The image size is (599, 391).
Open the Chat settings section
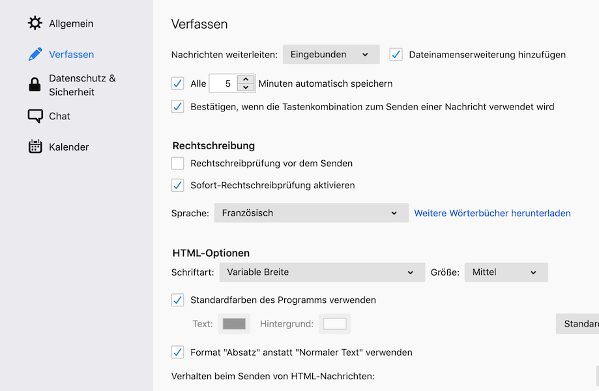59,116
